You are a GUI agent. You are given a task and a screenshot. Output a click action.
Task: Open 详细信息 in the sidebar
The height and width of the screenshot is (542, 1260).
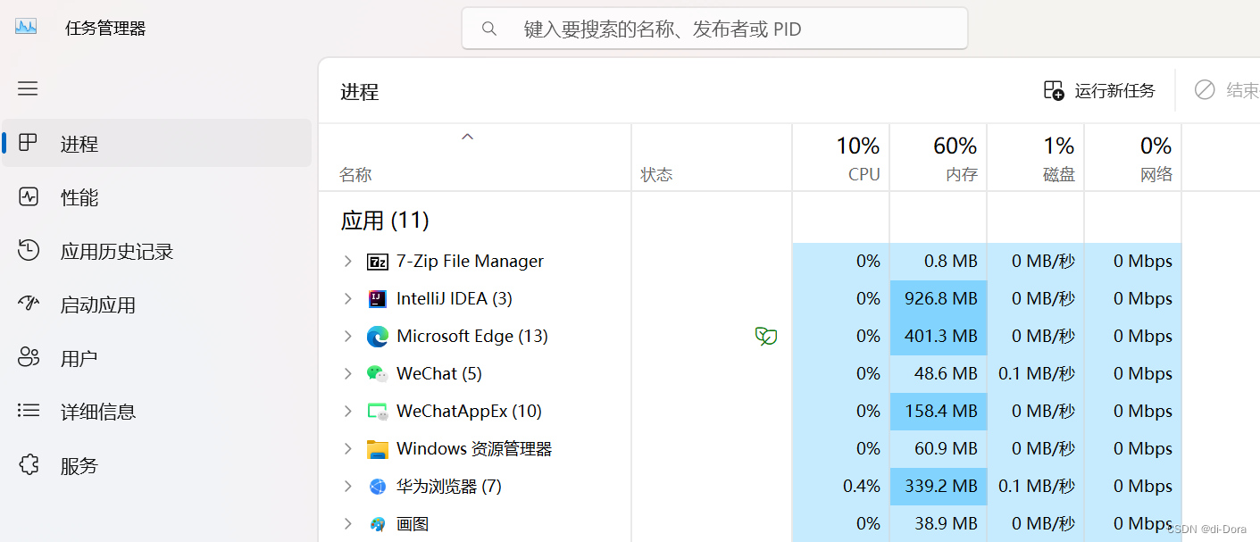100,411
